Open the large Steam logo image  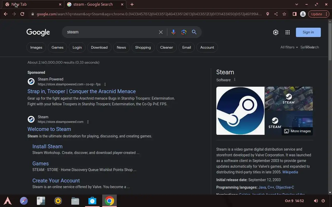click(x=240, y=111)
